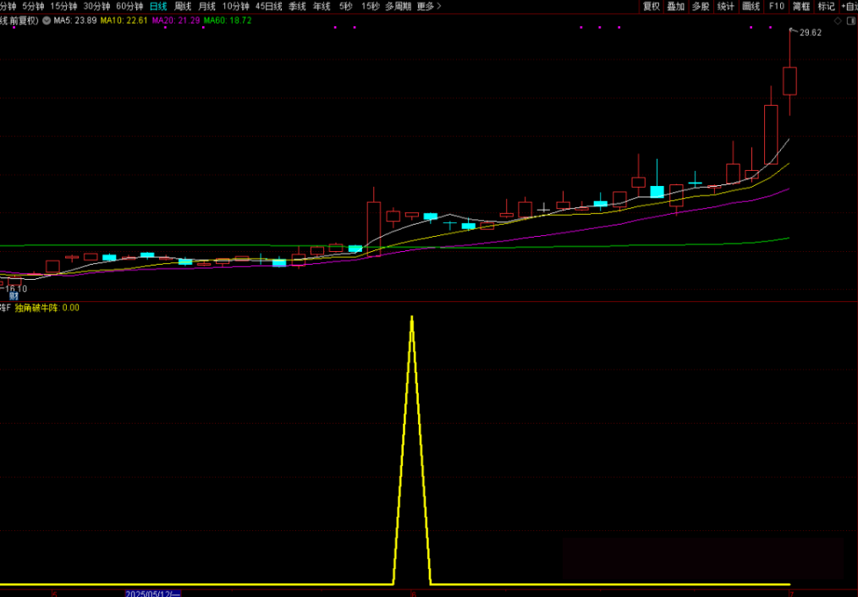The image size is (858, 597).
Task: Click the 复权 adjustment button
Action: [651, 6]
